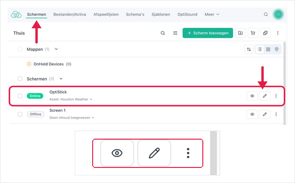
Task: Click the screens search icon beside Thuis
Action: [163, 33]
